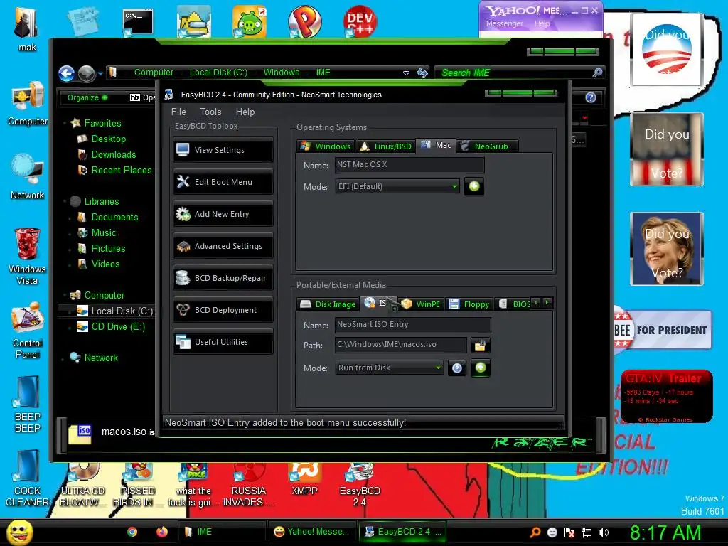728x546 pixels.
Task: Open BCD Deployment section
Action: click(x=223, y=310)
